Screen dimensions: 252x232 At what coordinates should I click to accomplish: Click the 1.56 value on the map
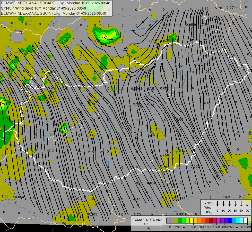click(x=5, y=196)
